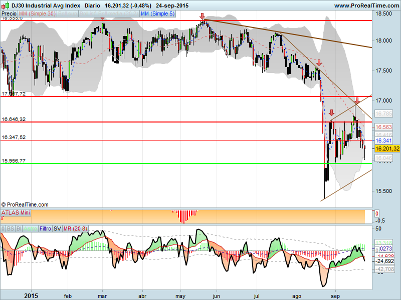Click the greyed 16.046 price tag
This screenshot has height=300, width=401.
point(383,158)
